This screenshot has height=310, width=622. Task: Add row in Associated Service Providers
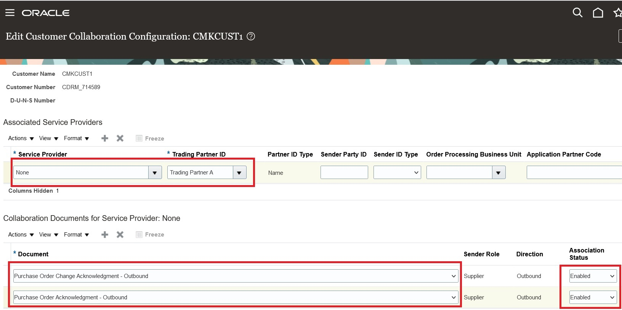pos(105,138)
